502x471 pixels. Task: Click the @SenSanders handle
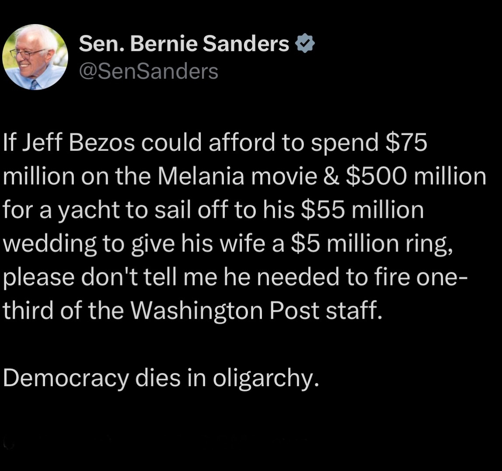tap(148, 71)
